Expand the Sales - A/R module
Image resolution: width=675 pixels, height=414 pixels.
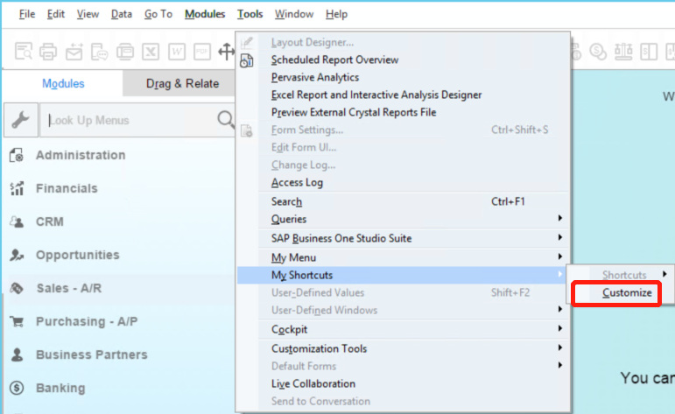[67, 288]
